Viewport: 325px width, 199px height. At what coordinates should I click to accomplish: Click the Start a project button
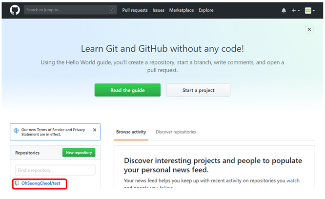click(198, 90)
